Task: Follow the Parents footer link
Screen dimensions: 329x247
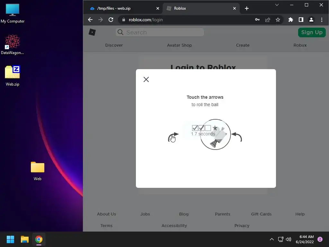Action: coord(222,214)
